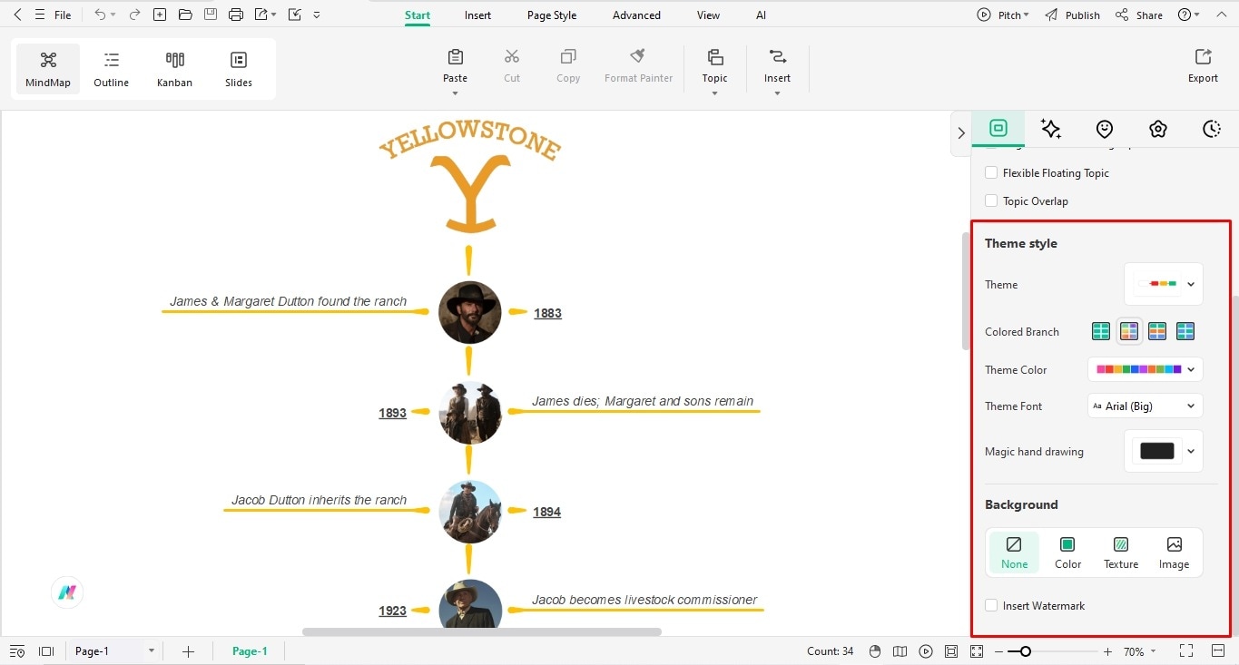The width and height of the screenshot is (1239, 665).
Task: Tick the Insert Watermark checkbox
Action: tap(991, 605)
